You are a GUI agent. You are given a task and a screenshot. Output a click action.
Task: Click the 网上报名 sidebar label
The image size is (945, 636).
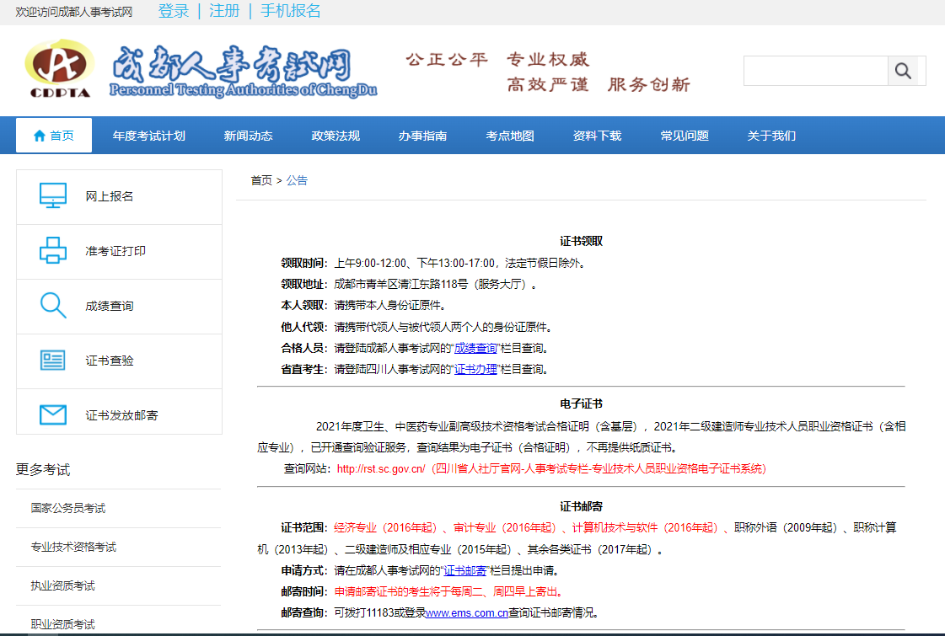click(109, 196)
